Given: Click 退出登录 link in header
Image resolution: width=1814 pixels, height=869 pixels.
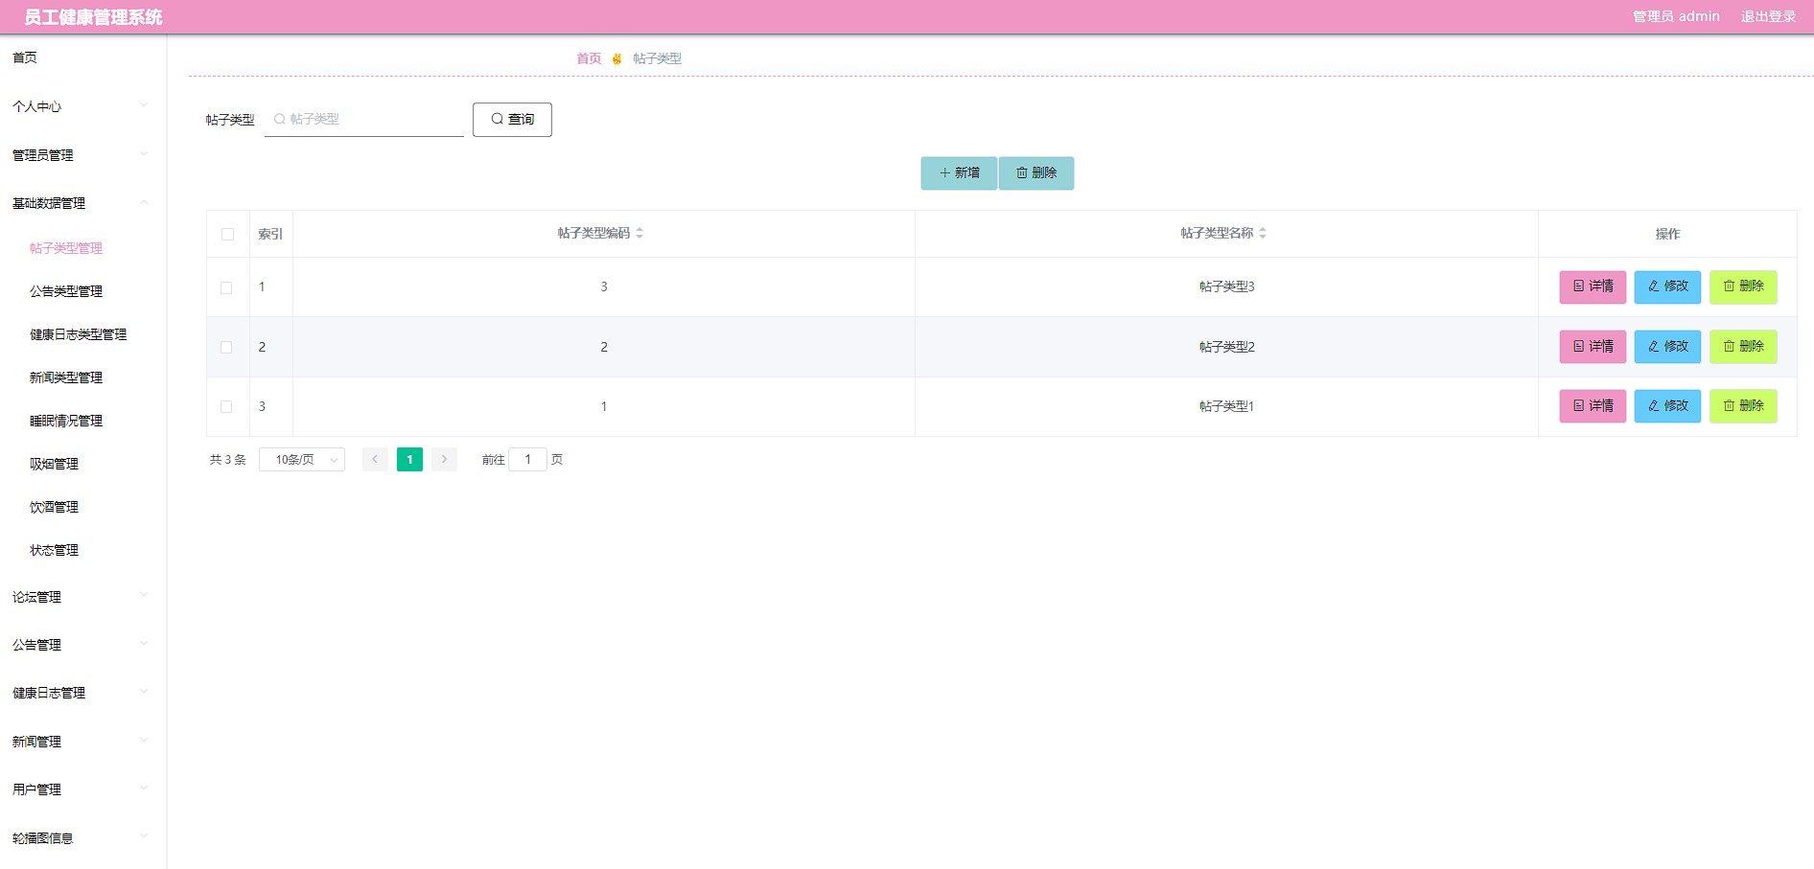Looking at the screenshot, I should [1768, 16].
